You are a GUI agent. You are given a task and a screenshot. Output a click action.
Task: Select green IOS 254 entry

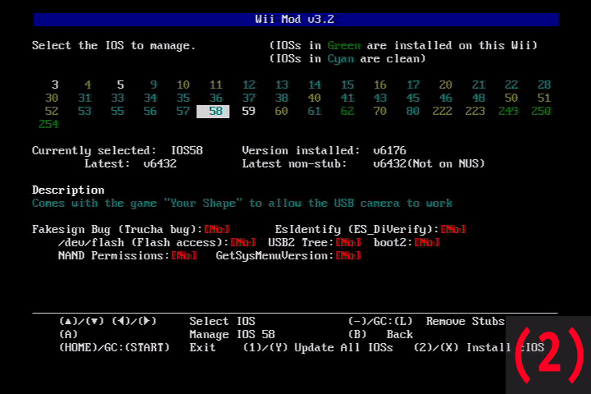[49, 125]
